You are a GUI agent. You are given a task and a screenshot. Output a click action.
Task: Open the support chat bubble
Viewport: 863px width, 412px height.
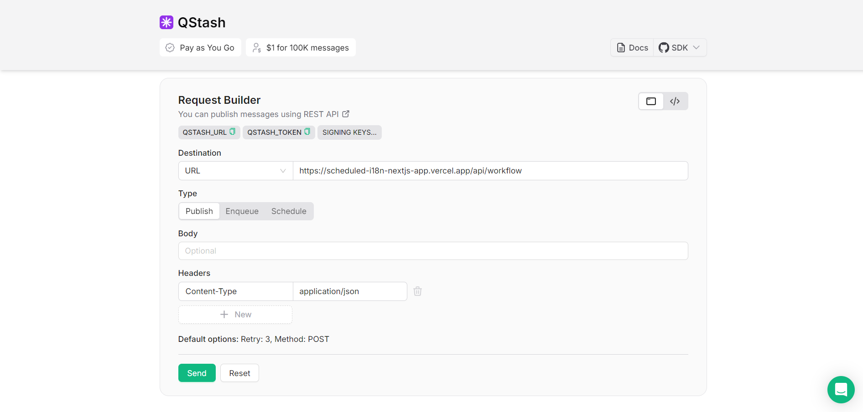(841, 390)
